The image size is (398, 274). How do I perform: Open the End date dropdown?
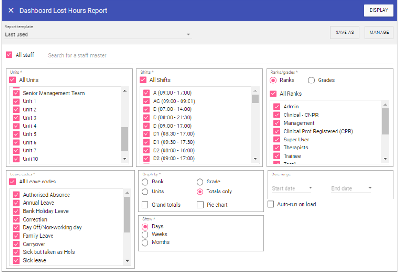[x=370, y=188]
